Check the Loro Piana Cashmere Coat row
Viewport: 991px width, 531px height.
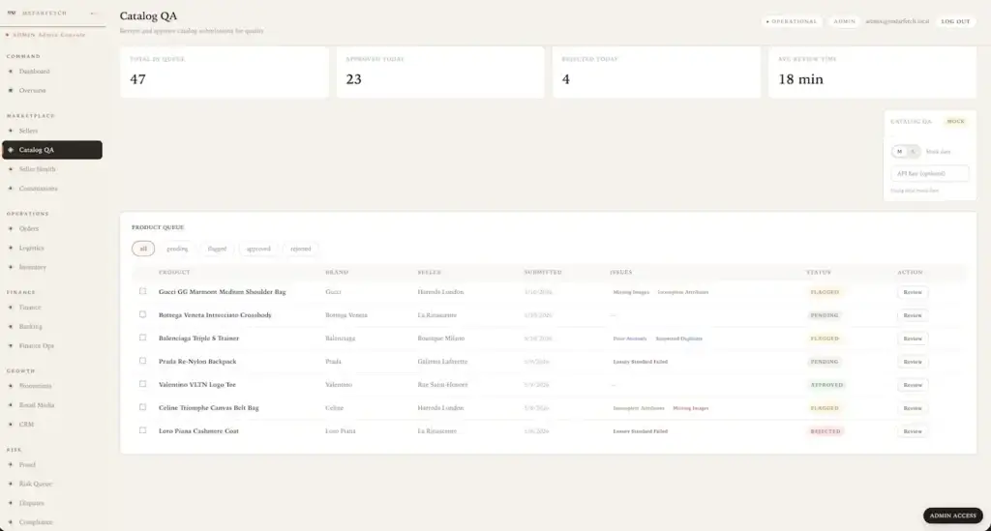click(x=143, y=430)
